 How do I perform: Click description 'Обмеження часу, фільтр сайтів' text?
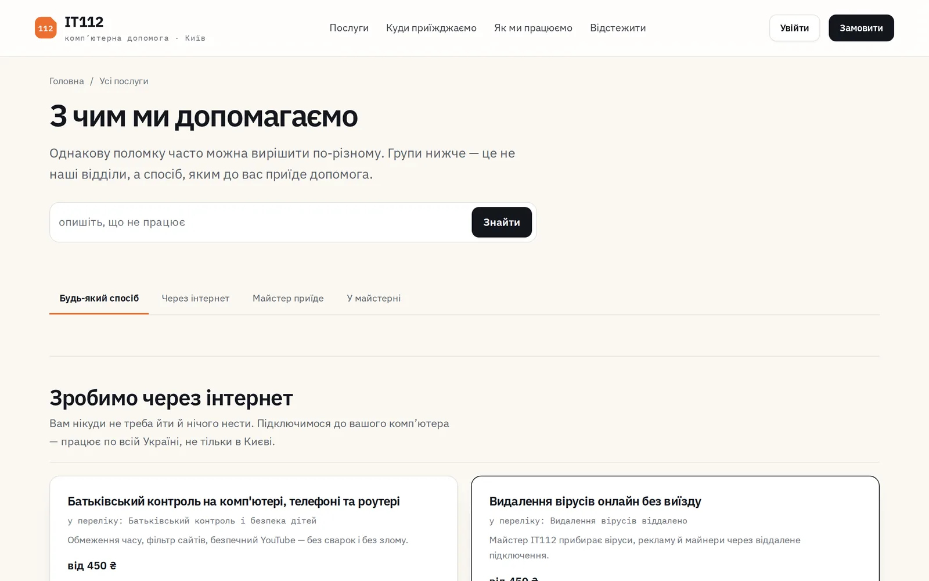pos(237,540)
